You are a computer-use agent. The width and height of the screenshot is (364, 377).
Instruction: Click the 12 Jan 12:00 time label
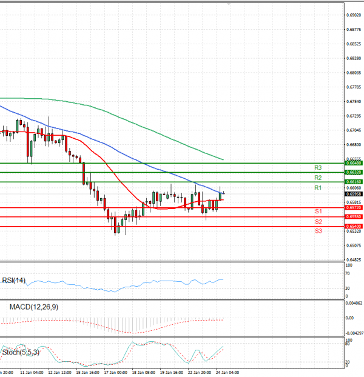59,372
